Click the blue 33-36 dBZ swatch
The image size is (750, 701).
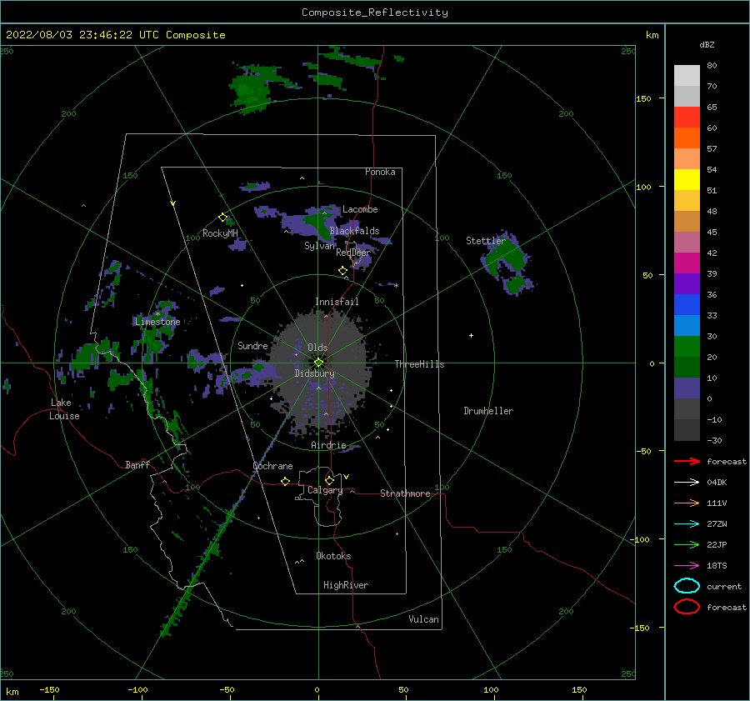pyautogui.click(x=687, y=304)
